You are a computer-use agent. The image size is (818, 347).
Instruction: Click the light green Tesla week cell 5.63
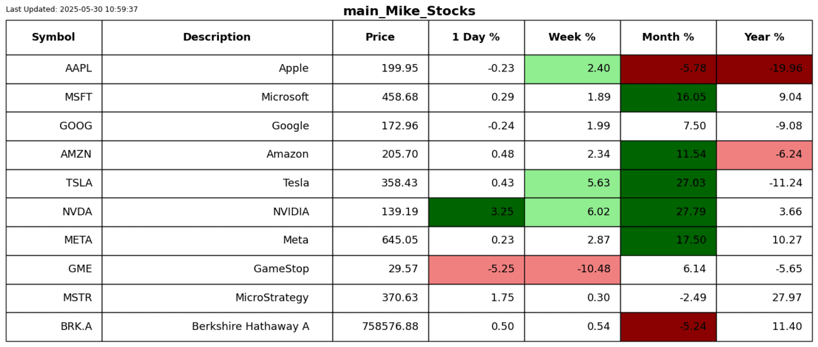(x=572, y=184)
